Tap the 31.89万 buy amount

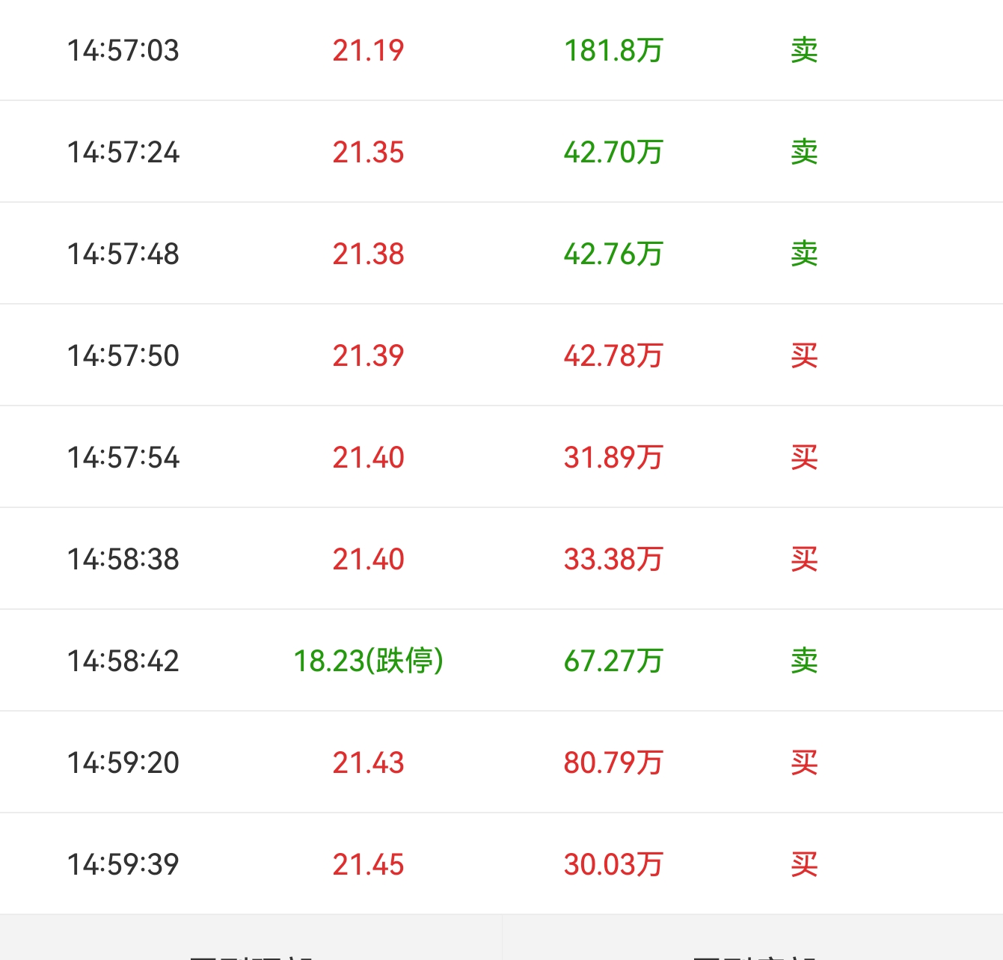click(x=613, y=457)
